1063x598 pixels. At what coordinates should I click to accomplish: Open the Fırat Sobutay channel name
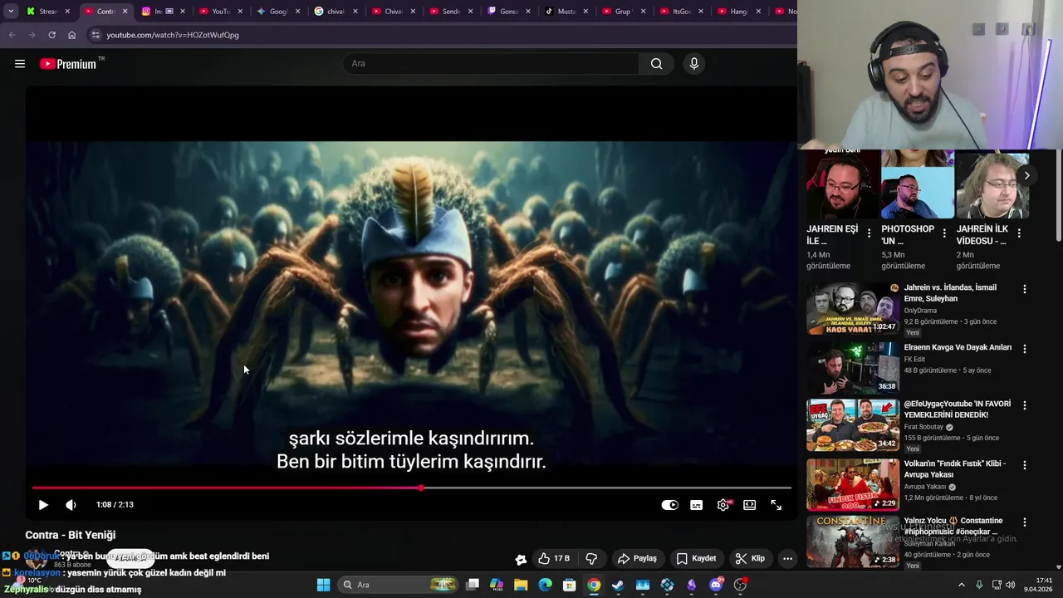923,427
